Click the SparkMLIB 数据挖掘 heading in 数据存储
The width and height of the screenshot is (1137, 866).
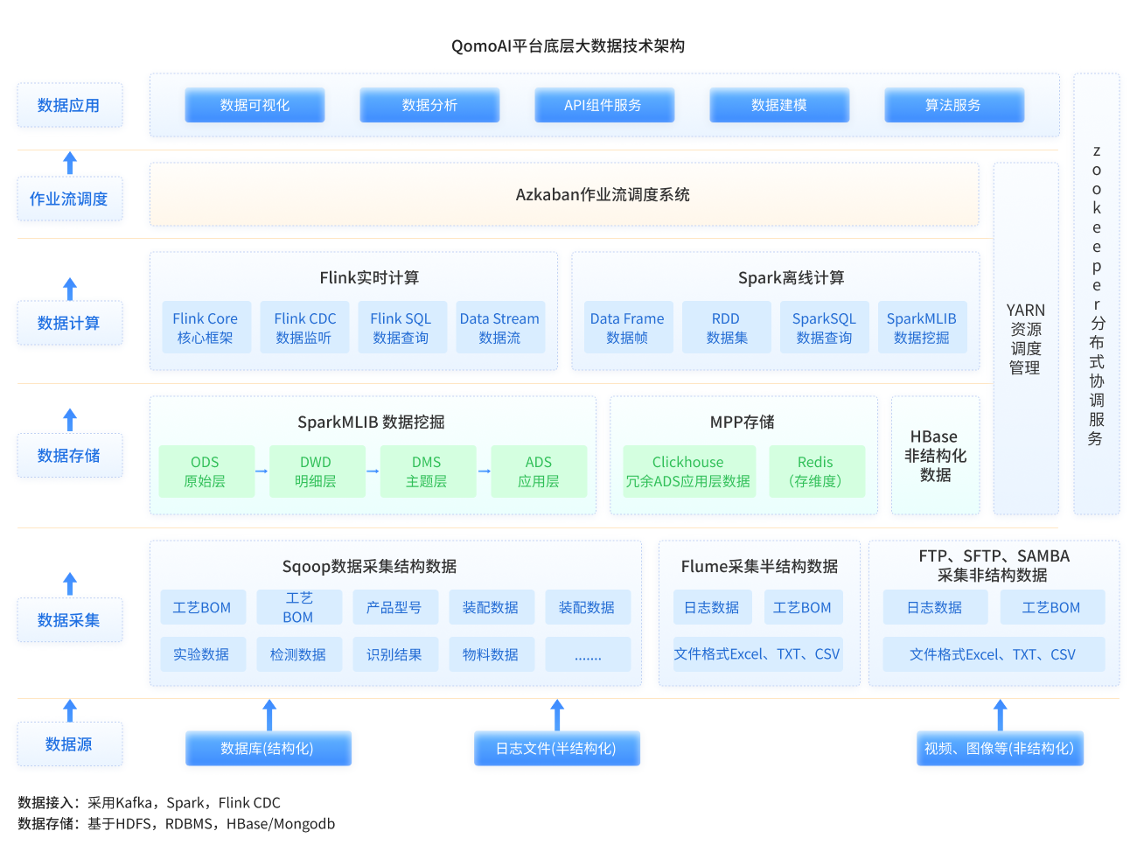(x=372, y=422)
